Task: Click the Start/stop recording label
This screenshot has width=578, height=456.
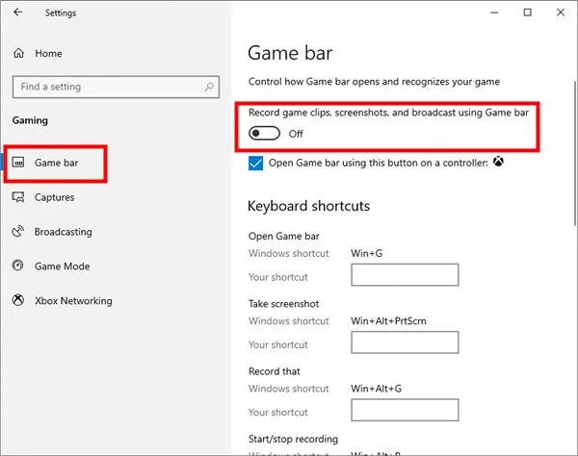Action: click(293, 439)
